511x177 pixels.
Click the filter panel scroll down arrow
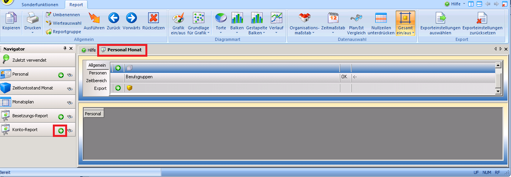tap(498, 91)
